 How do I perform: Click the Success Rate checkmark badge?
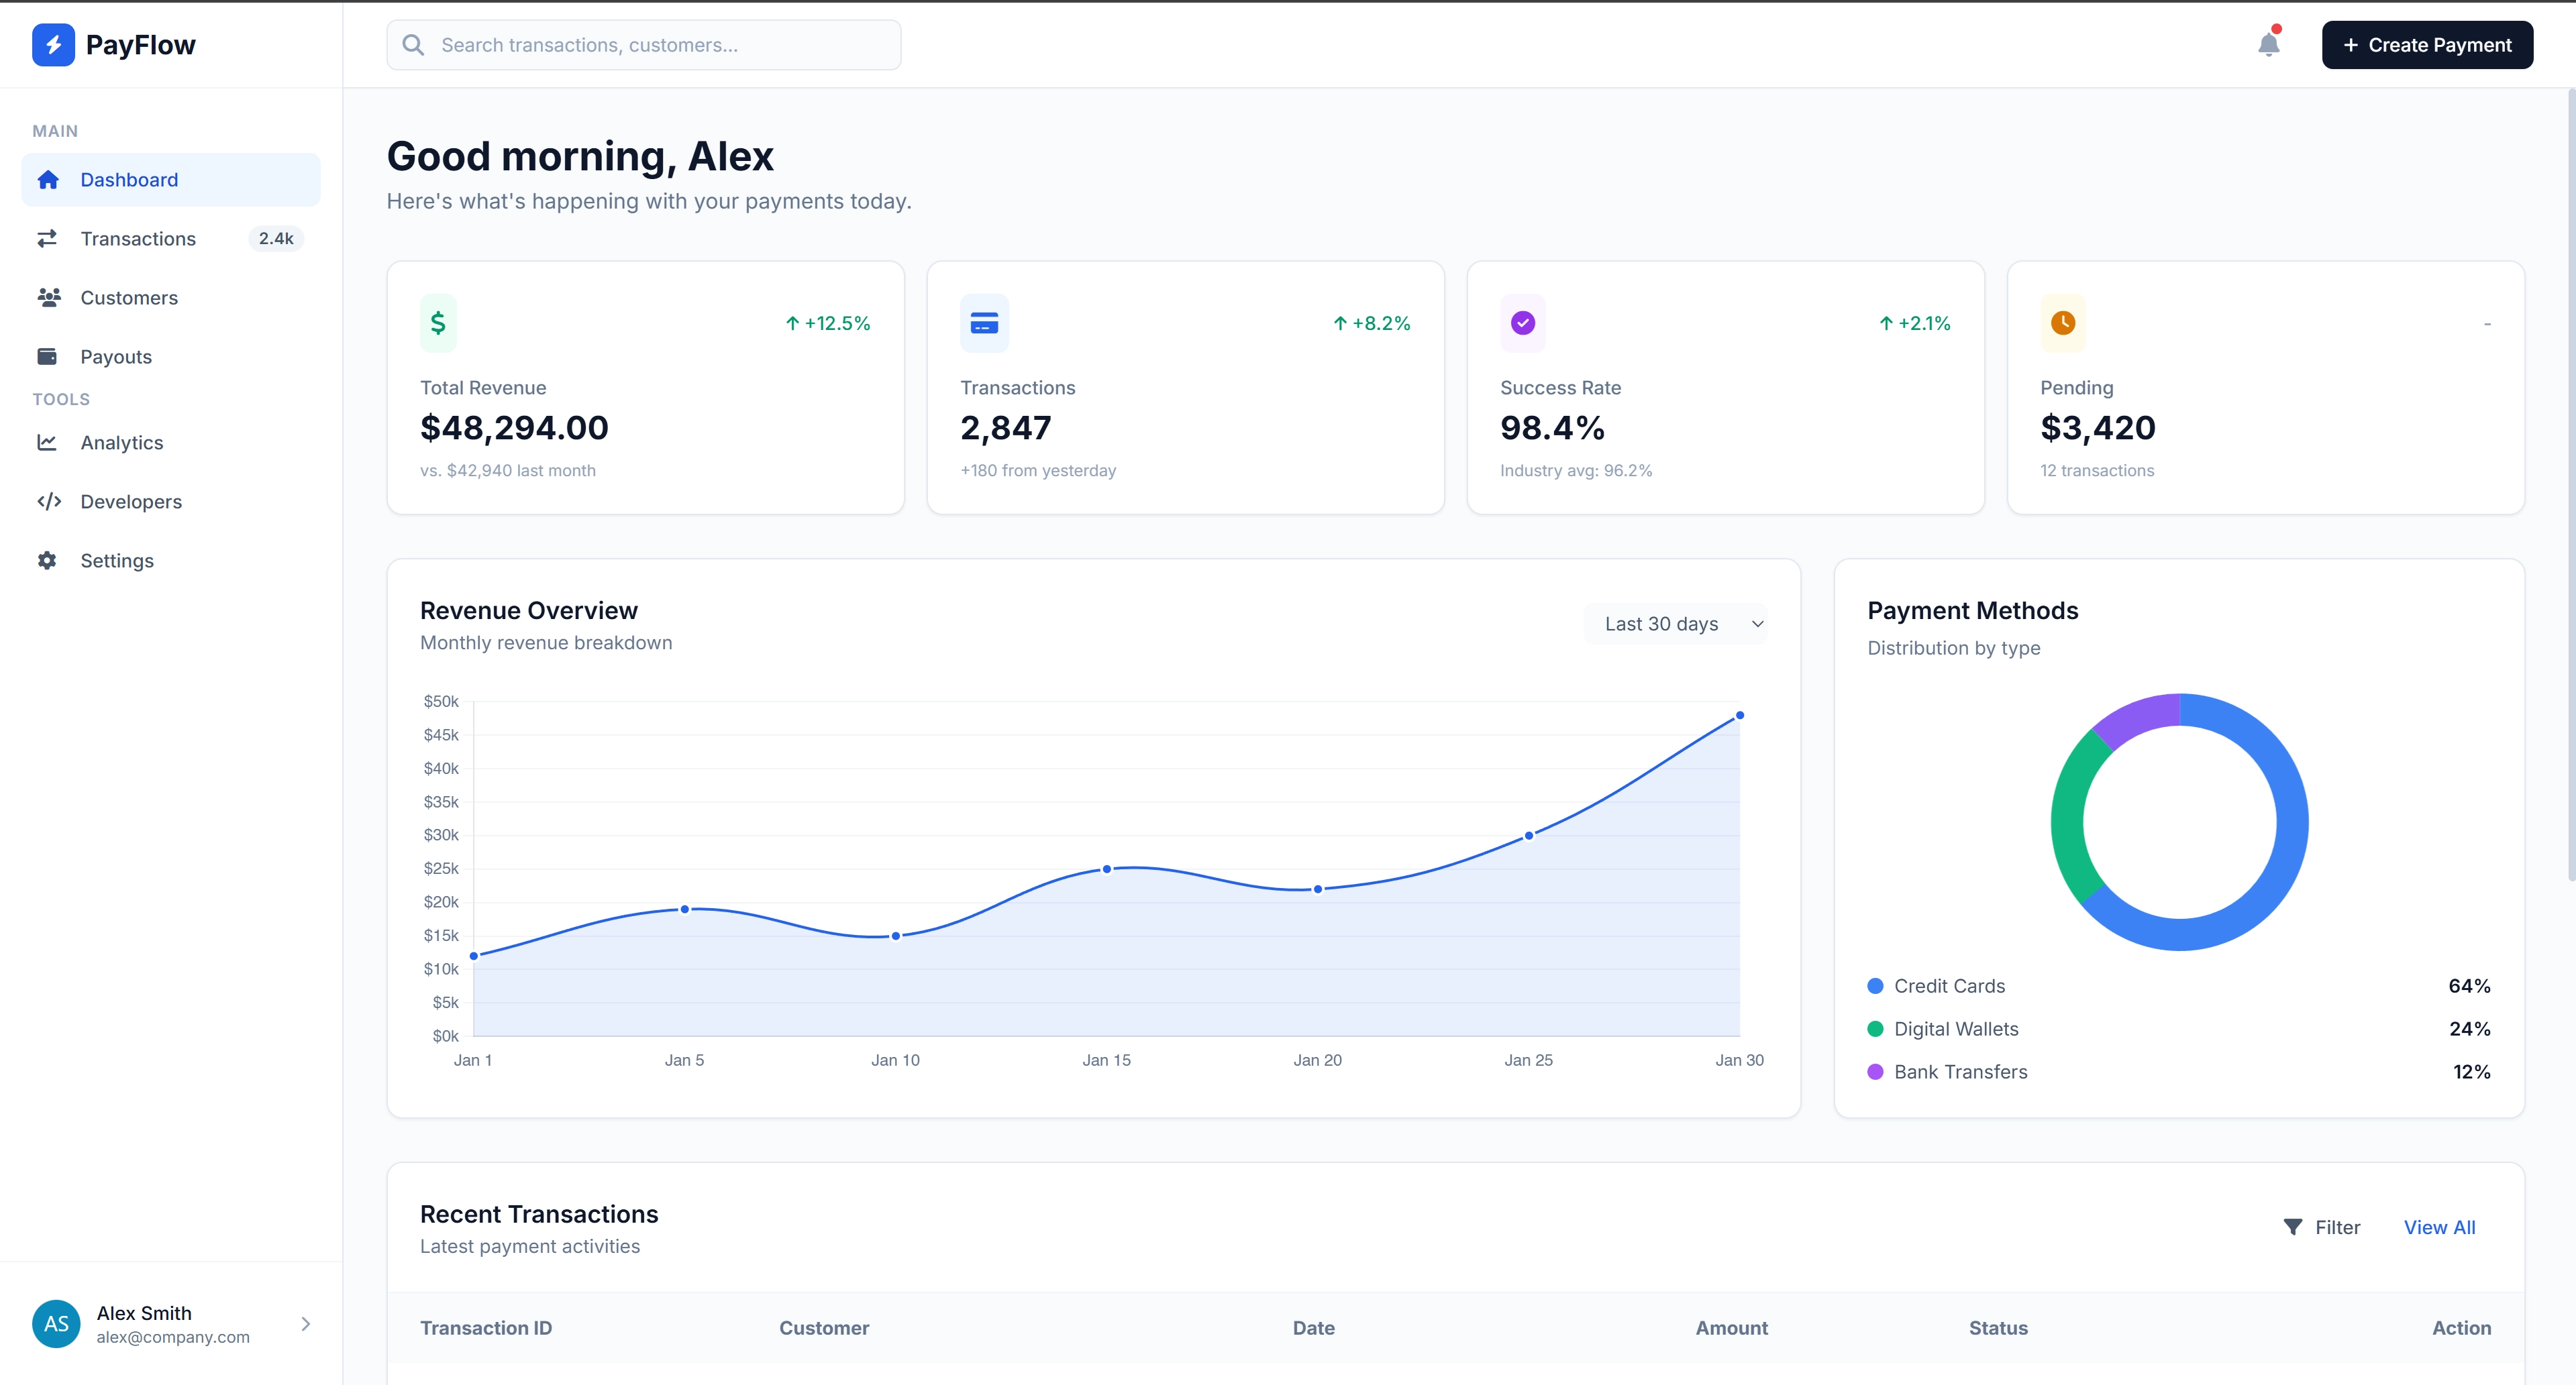click(x=1522, y=323)
